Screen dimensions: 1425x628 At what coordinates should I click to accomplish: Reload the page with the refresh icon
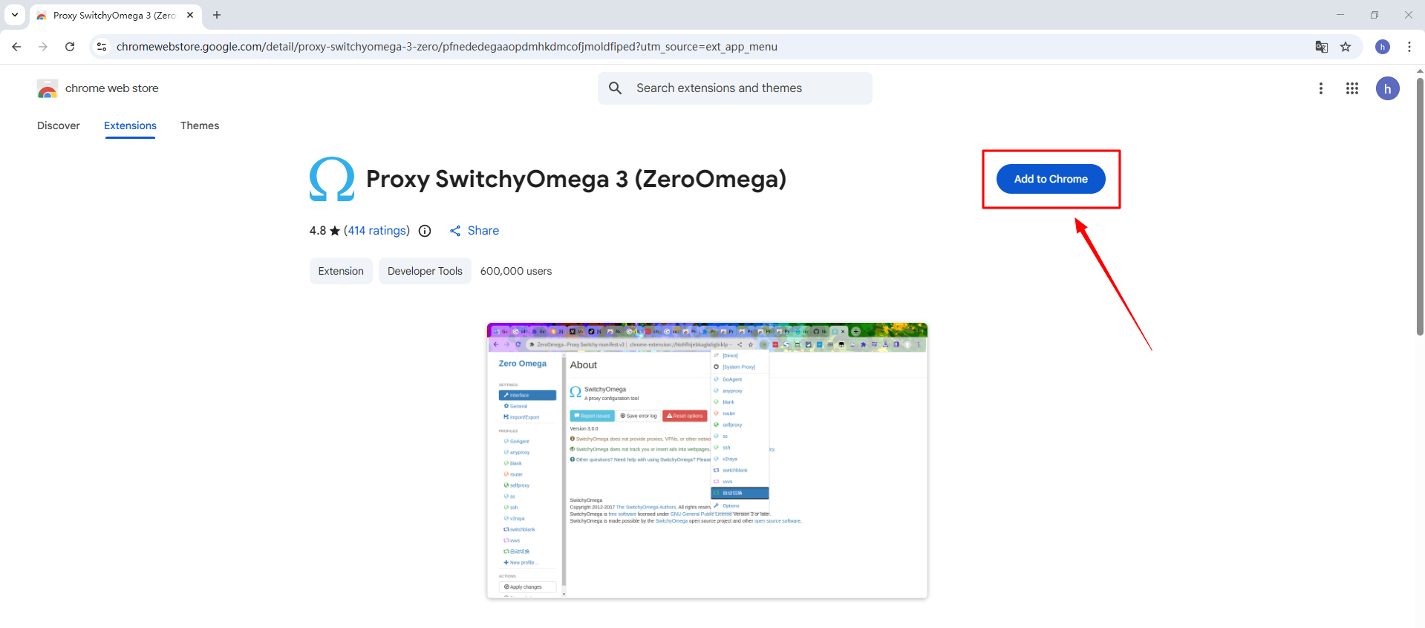tap(70, 47)
